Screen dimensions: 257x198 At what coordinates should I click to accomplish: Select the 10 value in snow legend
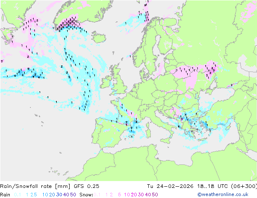127,195
